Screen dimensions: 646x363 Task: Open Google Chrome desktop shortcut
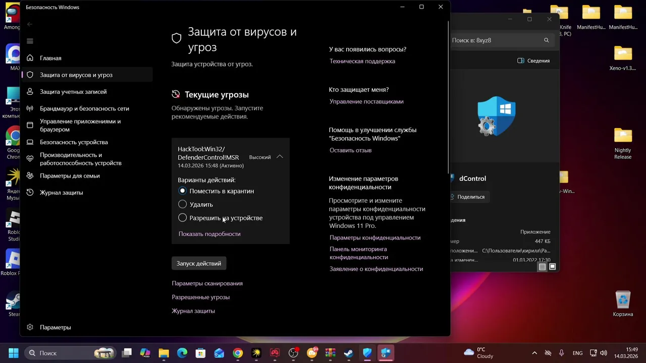(13, 143)
